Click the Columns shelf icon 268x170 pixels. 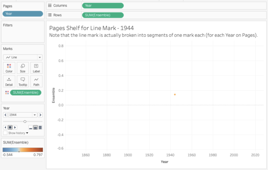(x=50, y=6)
